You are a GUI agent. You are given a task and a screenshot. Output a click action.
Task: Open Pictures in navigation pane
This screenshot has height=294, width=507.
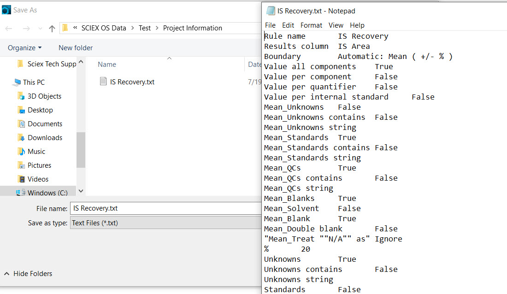click(x=40, y=165)
